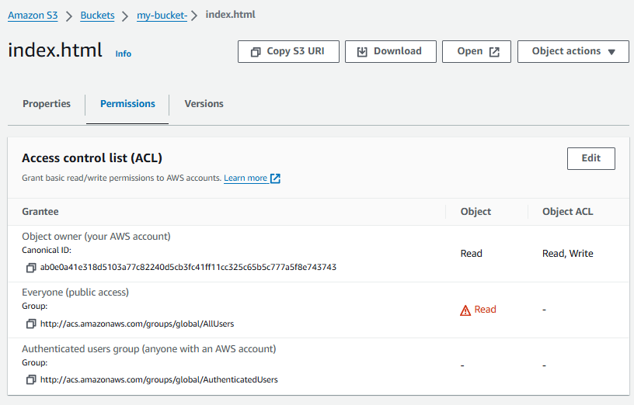Click the Read, Write value for object owner

click(568, 254)
